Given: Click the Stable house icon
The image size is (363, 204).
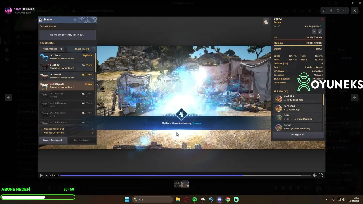Looking at the screenshot, I should coord(41,20).
